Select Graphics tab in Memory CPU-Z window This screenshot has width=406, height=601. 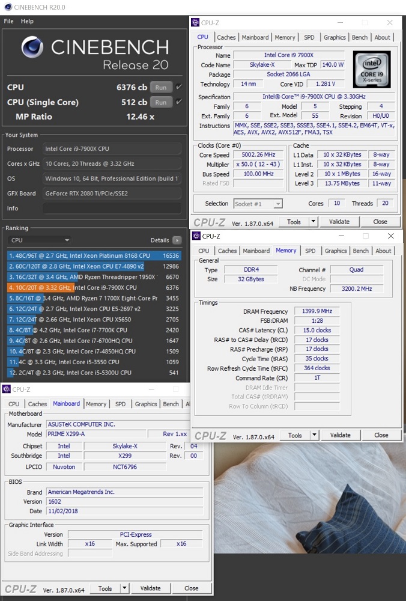336,251
